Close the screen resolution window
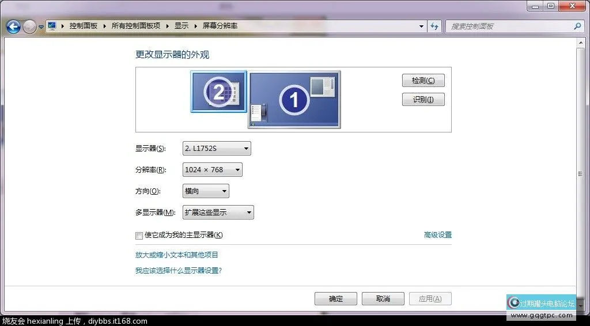Viewport: 590px width, 326px height. [x=572, y=6]
